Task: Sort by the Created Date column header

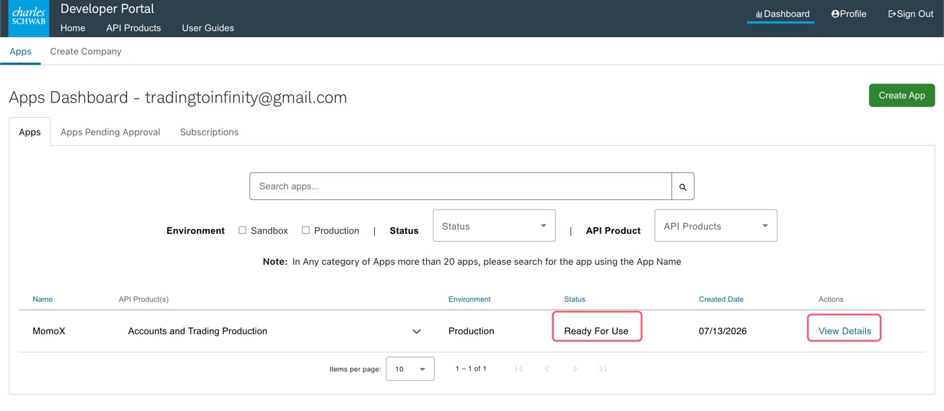Action: pos(721,299)
